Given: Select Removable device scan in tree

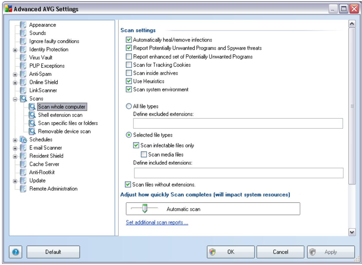Looking at the screenshot, I should point(64,131).
